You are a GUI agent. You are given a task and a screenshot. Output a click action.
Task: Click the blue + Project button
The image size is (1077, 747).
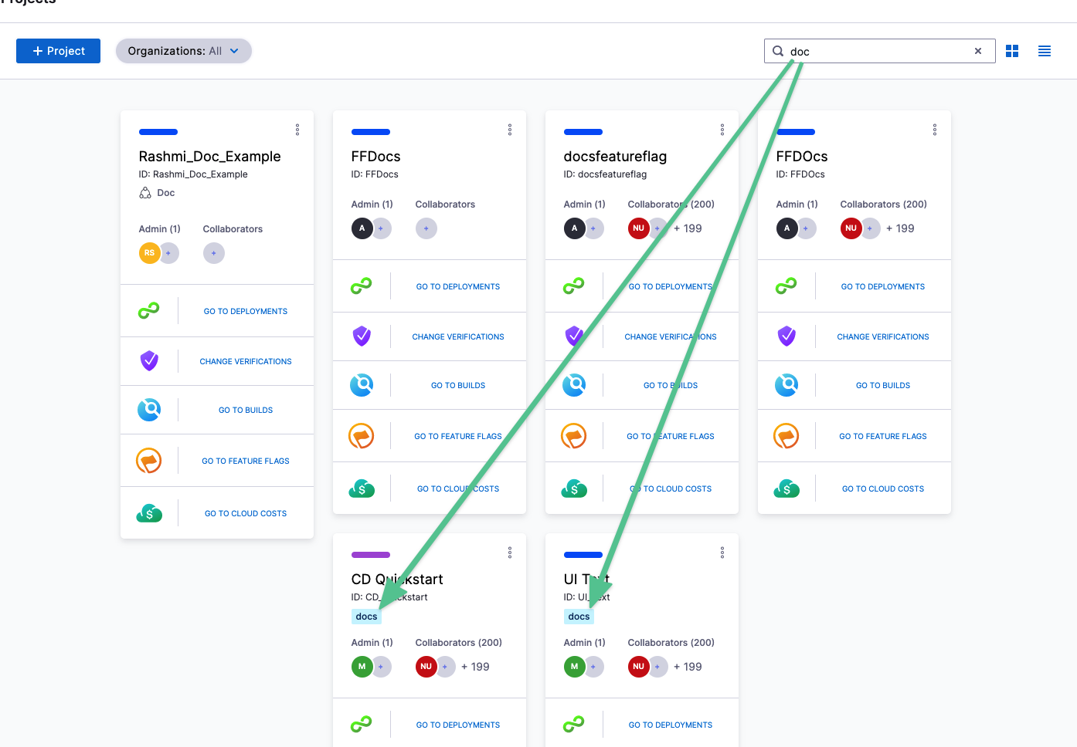coord(59,51)
